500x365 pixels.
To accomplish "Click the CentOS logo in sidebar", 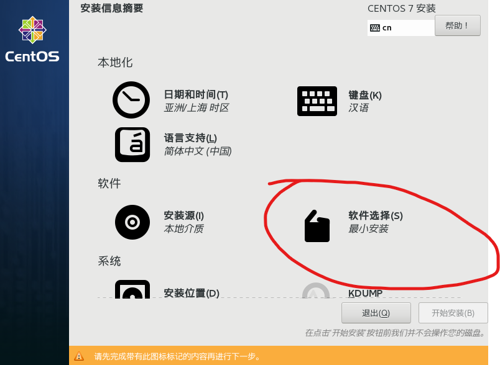I will click(32, 39).
